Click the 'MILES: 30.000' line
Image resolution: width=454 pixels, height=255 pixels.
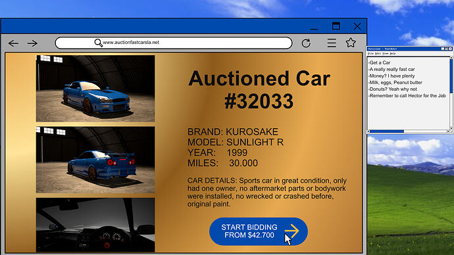click(x=222, y=163)
